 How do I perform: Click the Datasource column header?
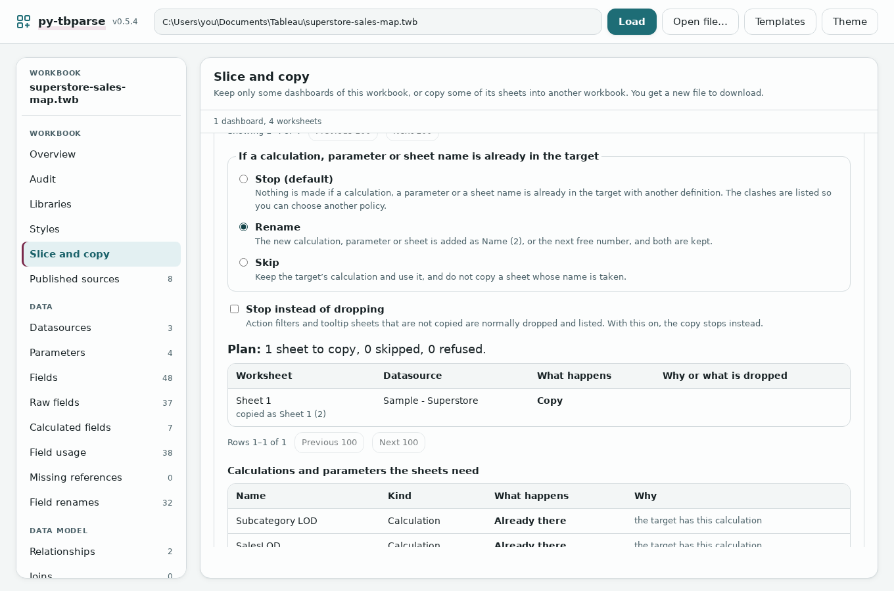pyautogui.click(x=413, y=376)
